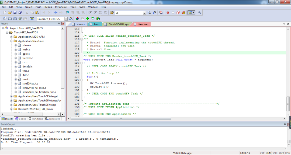Open the SVCS menu
The width and height of the screenshot is (291, 155).
click(82, 7)
